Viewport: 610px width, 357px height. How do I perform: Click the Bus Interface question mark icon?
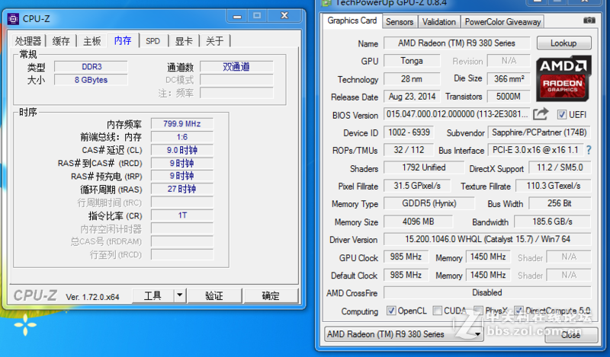point(589,150)
